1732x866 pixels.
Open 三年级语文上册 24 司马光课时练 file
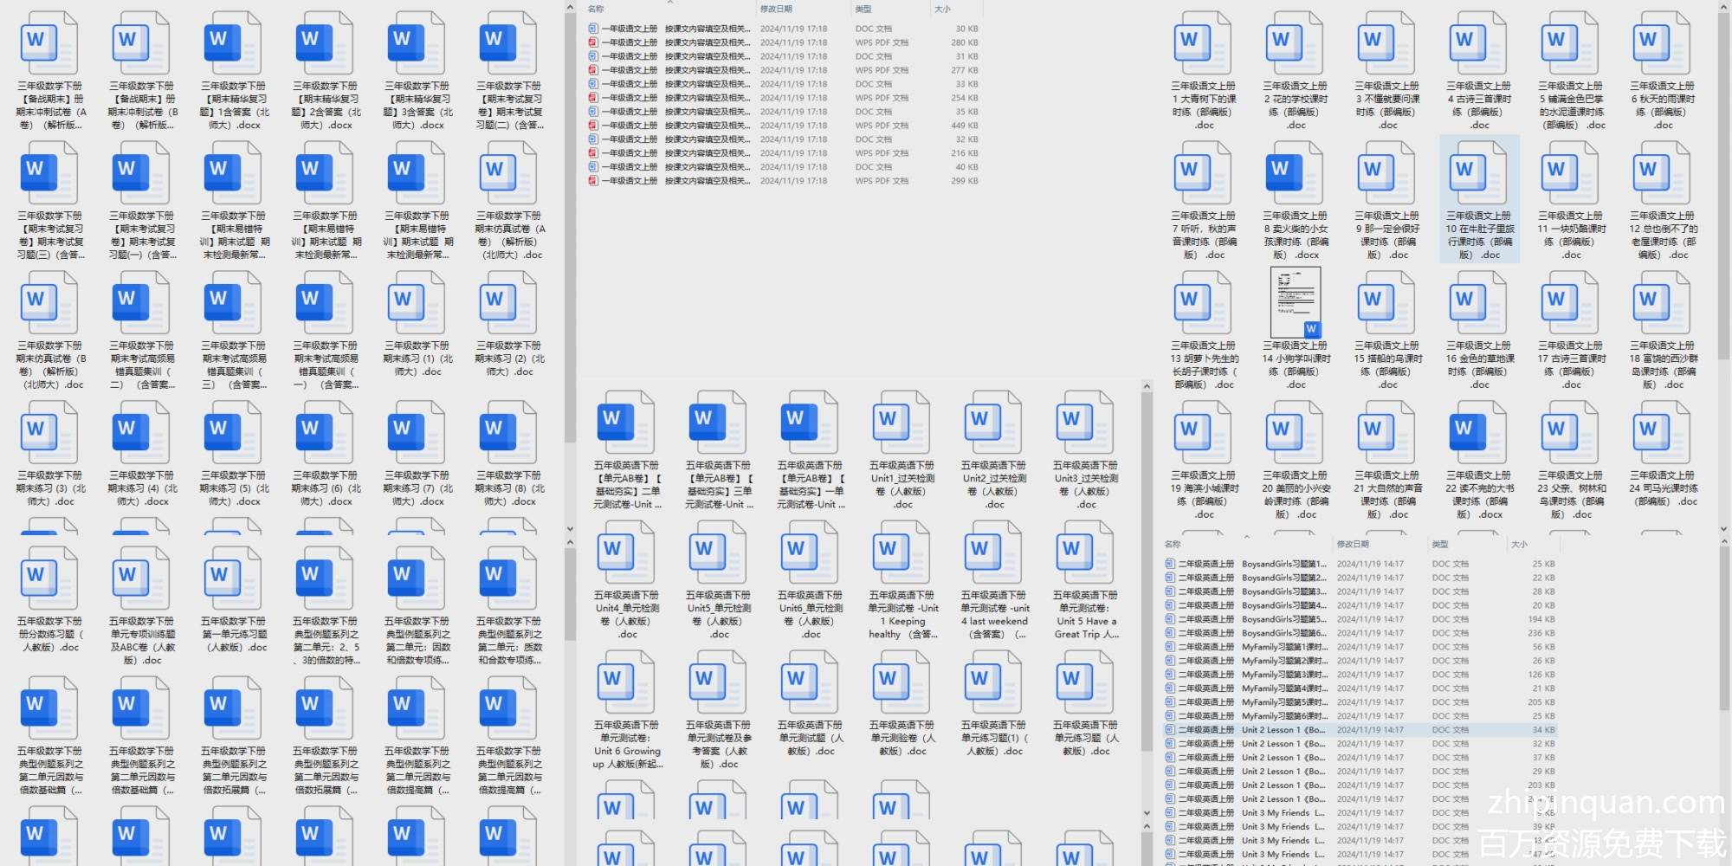1662,435
